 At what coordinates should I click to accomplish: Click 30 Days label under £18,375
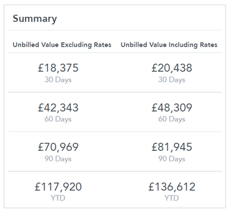58,80
